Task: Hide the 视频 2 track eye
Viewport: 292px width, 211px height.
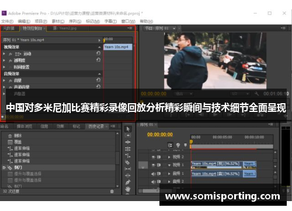Action: [x=154, y=157]
